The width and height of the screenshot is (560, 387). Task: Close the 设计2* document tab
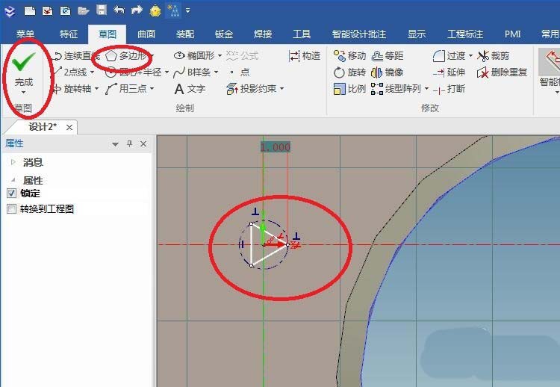69,127
